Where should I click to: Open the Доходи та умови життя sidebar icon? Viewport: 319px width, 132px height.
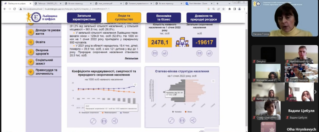pos(31,32)
